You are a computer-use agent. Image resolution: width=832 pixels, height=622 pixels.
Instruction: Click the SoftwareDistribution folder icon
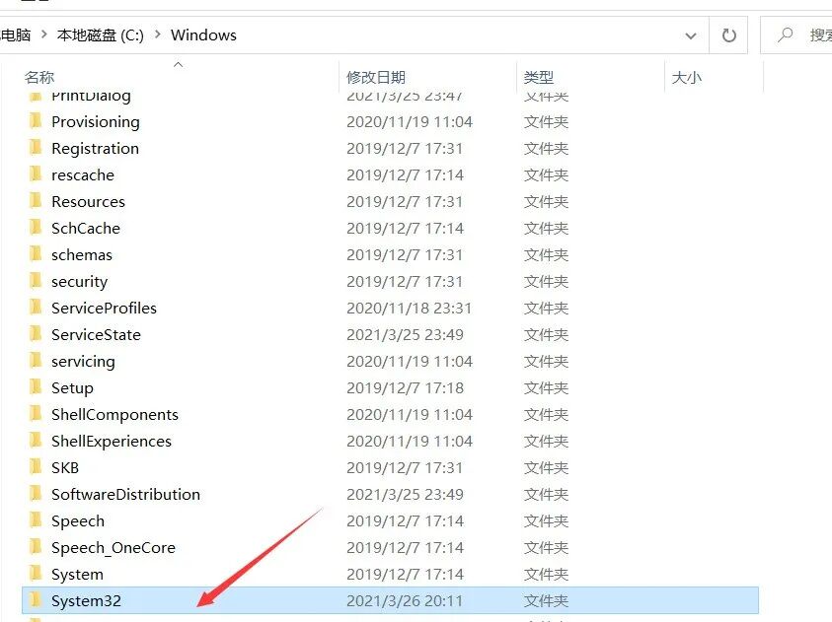[x=36, y=493]
